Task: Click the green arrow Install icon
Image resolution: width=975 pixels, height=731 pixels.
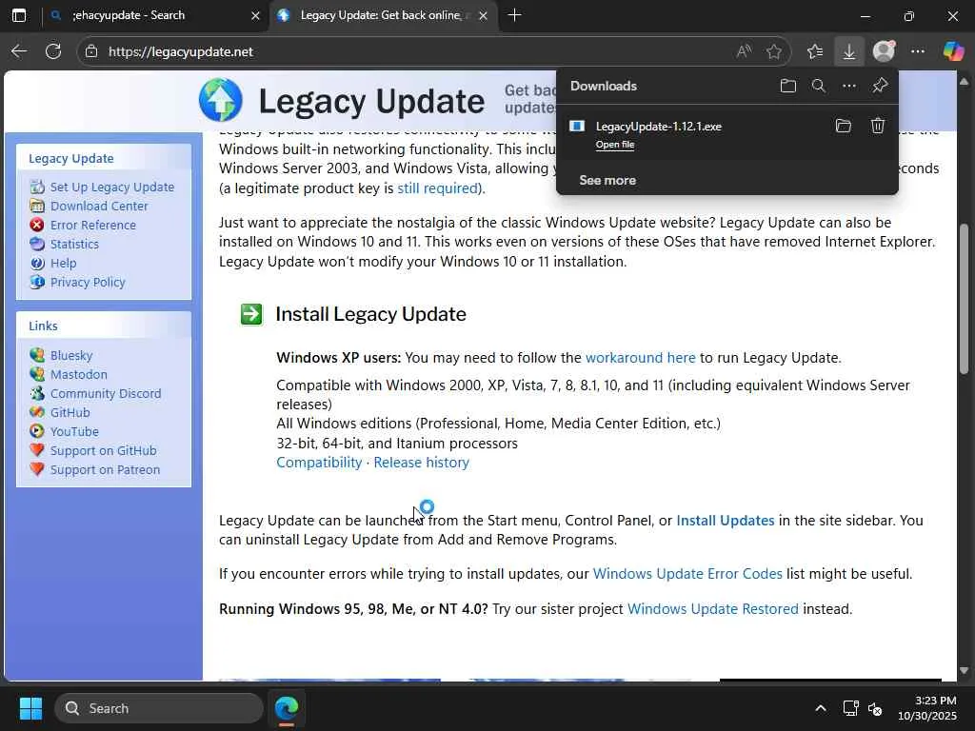Action: 251,314
